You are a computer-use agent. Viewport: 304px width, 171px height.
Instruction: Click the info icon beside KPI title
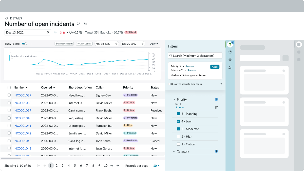(78, 24)
